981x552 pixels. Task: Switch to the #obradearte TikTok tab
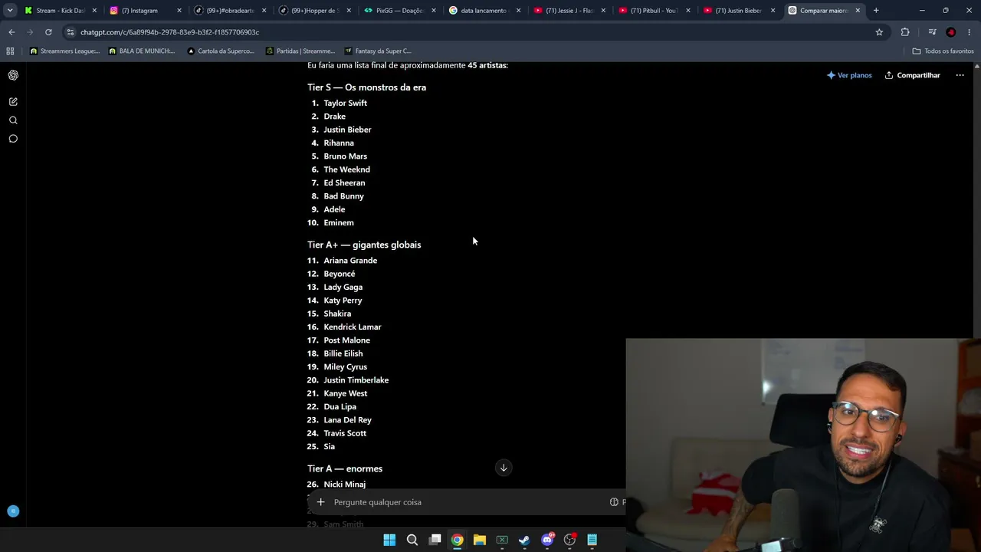pyautogui.click(x=231, y=11)
